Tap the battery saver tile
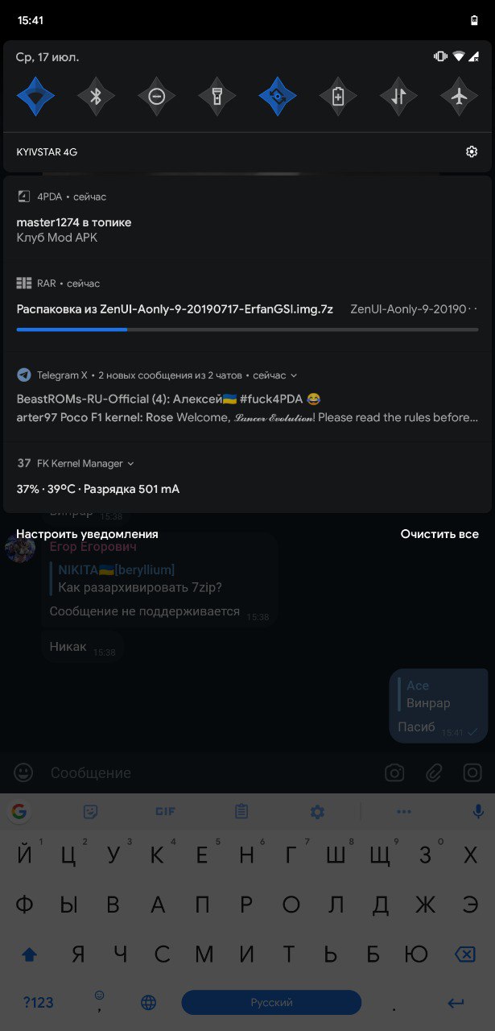Image resolution: width=495 pixels, height=1031 pixels. (x=338, y=97)
